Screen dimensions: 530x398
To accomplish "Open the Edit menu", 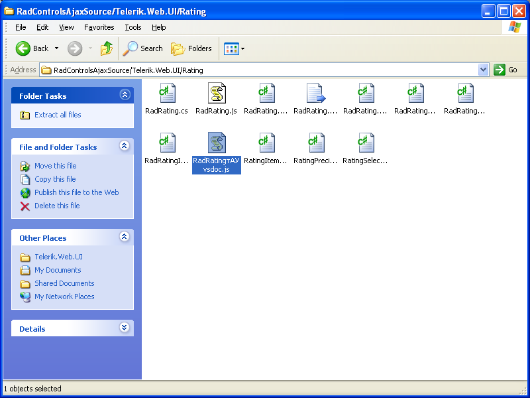I will click(42, 27).
